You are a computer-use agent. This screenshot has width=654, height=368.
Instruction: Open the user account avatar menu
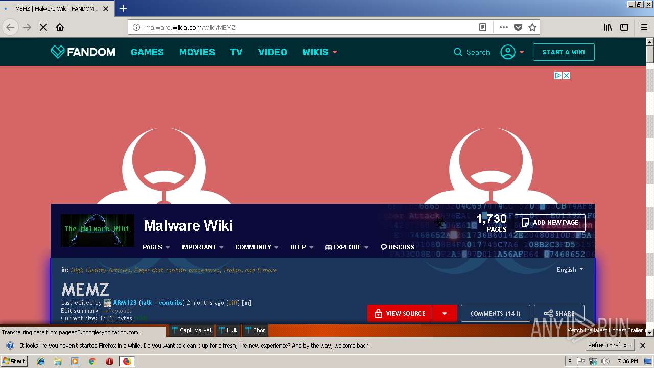coord(512,52)
